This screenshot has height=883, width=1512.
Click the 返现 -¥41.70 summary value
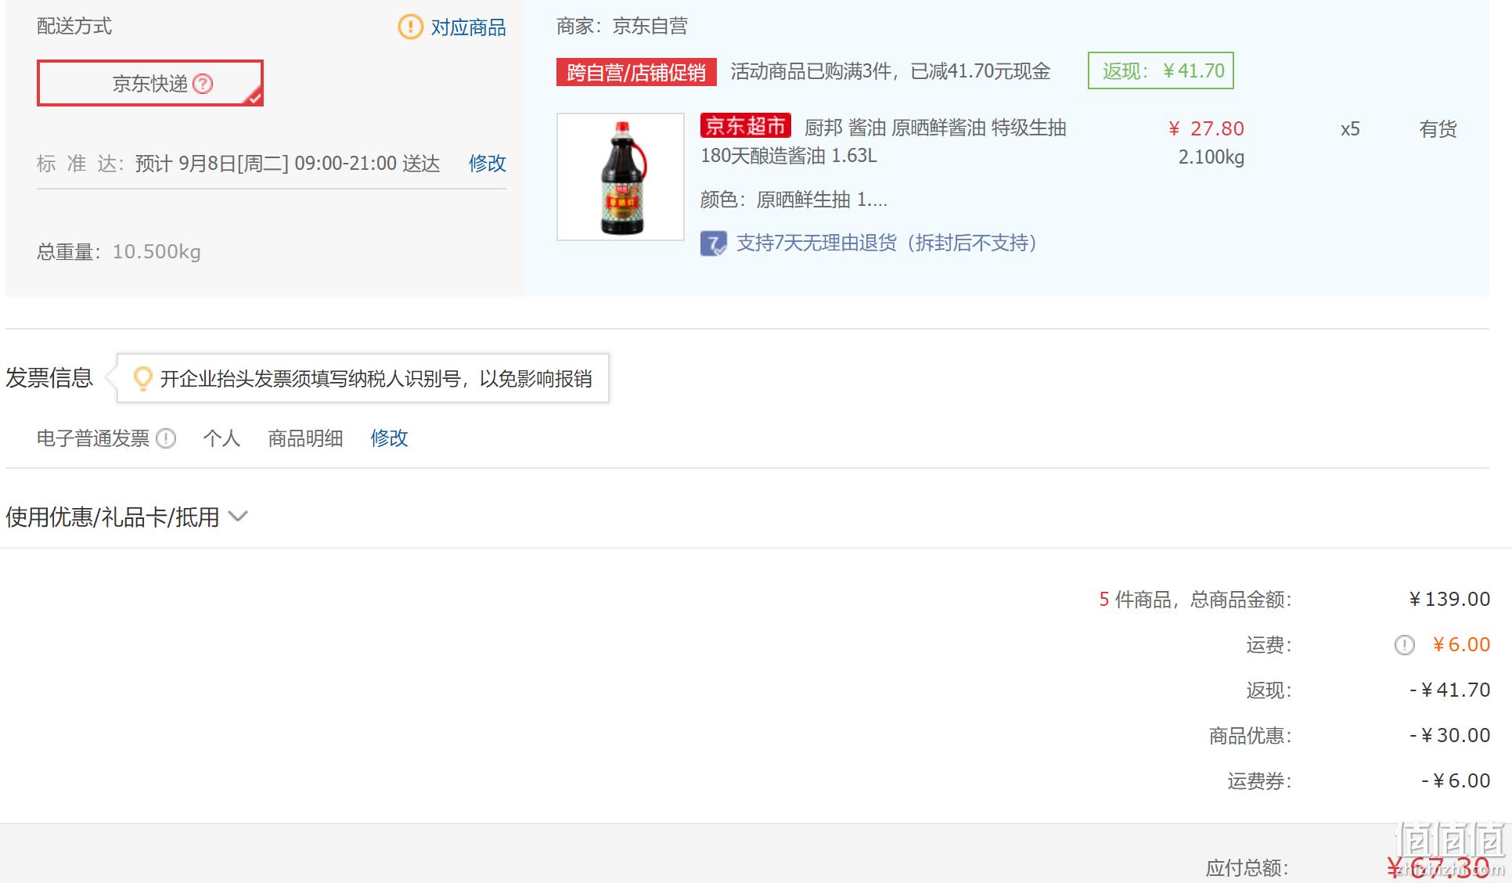point(1450,690)
